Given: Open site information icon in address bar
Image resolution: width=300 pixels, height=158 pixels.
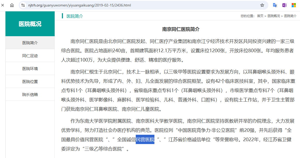Looking at the screenshot, I should click(x=23, y=5).
